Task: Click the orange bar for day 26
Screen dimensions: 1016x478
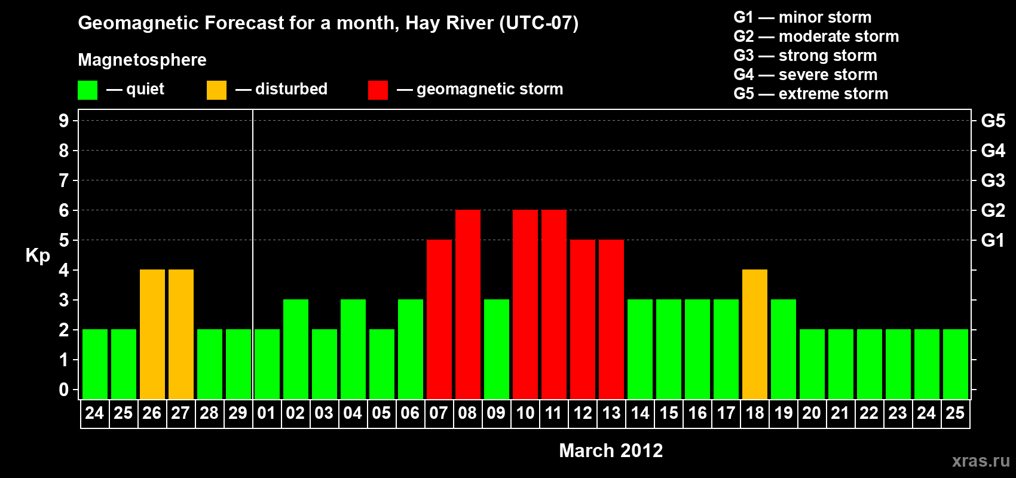Action: pos(152,334)
